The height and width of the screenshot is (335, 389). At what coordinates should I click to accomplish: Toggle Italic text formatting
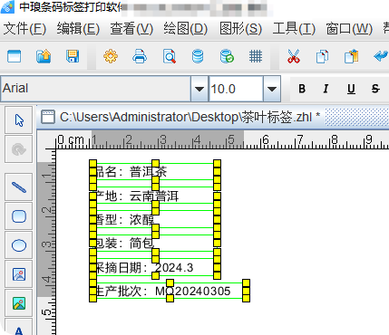(x=326, y=89)
